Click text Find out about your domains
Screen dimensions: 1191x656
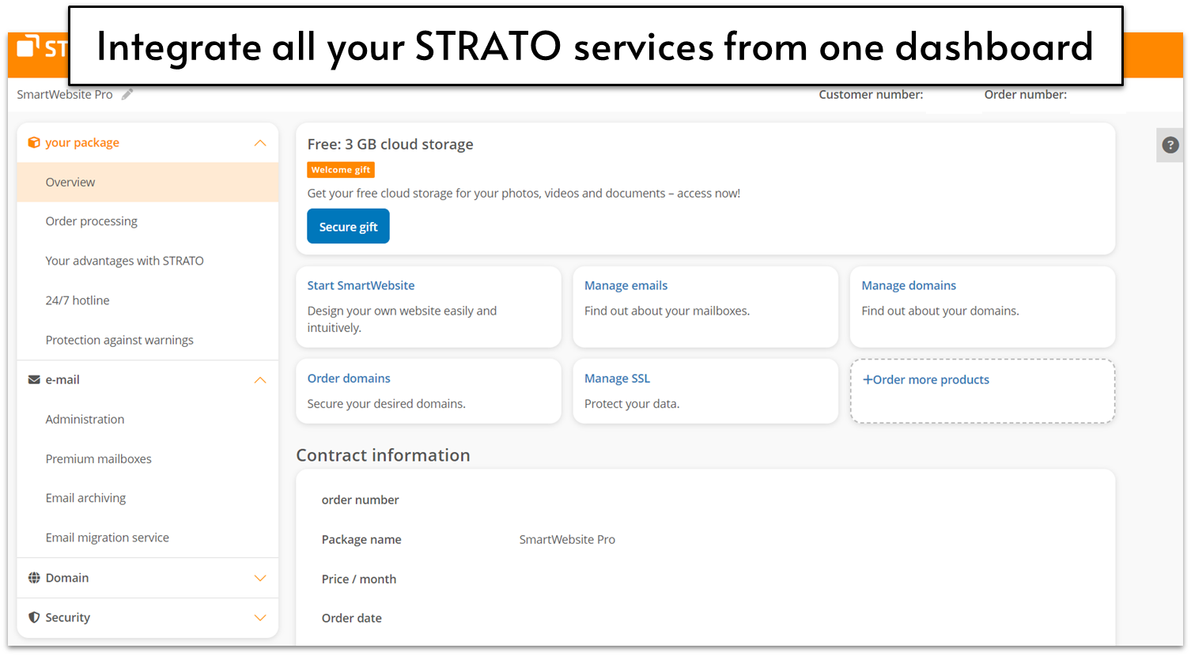pyautogui.click(x=940, y=311)
